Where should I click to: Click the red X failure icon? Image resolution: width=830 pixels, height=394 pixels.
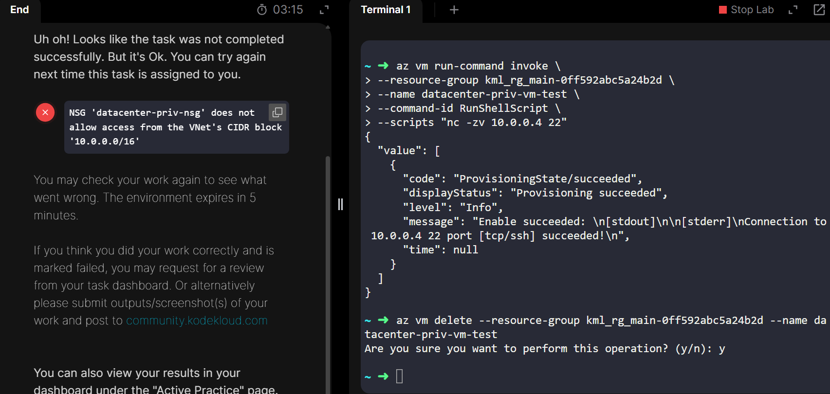point(45,112)
